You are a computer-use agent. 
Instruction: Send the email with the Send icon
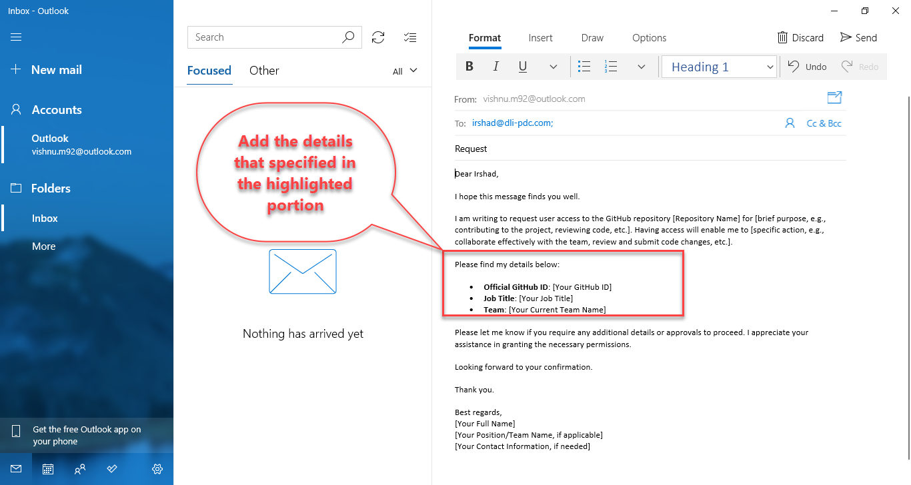[858, 37]
